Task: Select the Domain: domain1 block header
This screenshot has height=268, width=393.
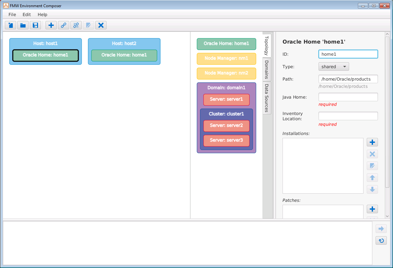Action: coord(226,88)
